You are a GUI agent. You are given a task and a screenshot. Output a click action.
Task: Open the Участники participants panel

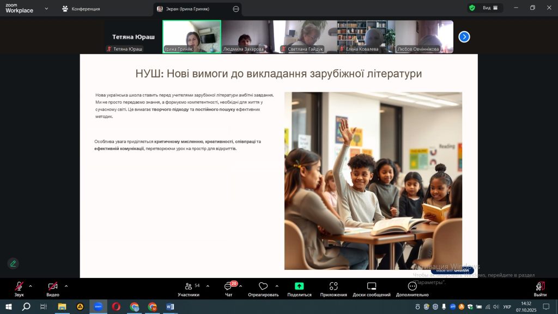point(189,289)
